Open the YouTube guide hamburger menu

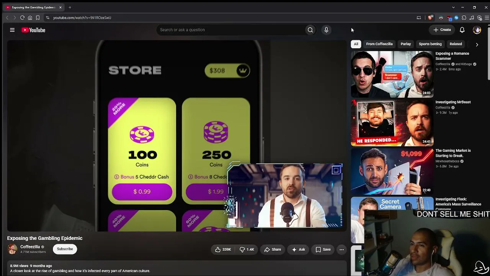(12, 30)
